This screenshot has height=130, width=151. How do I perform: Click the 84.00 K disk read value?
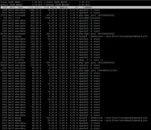37,78
